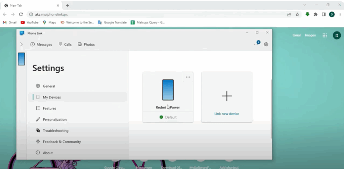Open Google apps grid icon
The image size is (344, 169).
pos(325,35)
